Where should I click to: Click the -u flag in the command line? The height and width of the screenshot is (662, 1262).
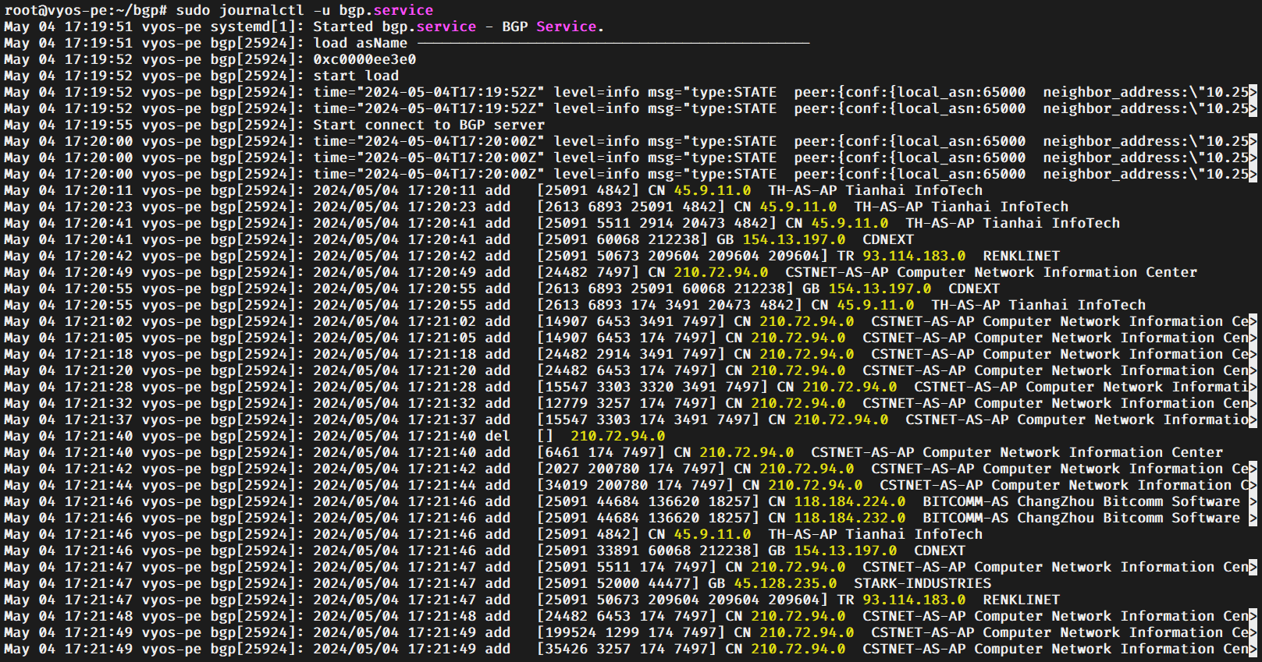[x=322, y=10]
